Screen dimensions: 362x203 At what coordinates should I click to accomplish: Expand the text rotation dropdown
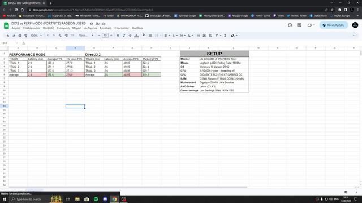190,36
